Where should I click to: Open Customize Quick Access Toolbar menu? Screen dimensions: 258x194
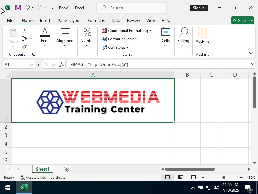(52, 7)
